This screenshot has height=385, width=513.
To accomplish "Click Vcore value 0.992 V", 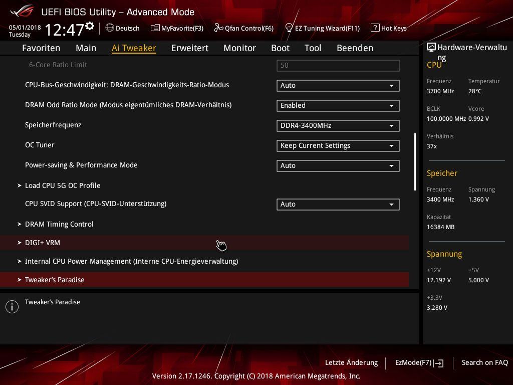I will pyautogui.click(x=478, y=119).
